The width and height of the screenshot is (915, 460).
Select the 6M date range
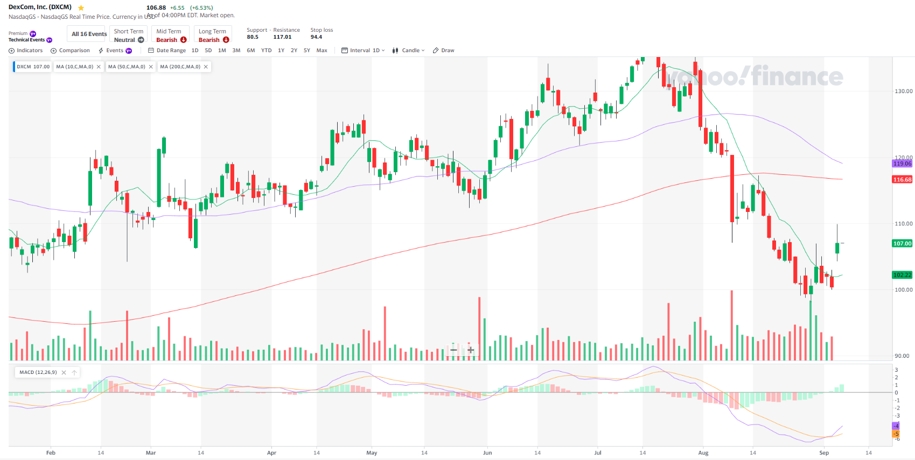(x=251, y=51)
